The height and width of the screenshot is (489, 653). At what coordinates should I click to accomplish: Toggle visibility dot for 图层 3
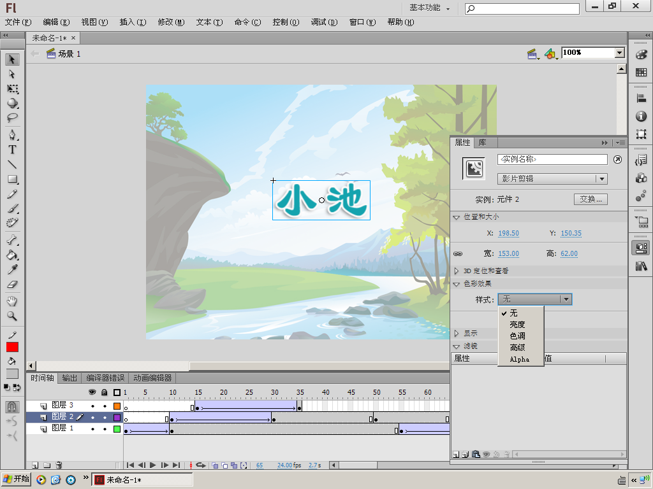click(x=92, y=406)
